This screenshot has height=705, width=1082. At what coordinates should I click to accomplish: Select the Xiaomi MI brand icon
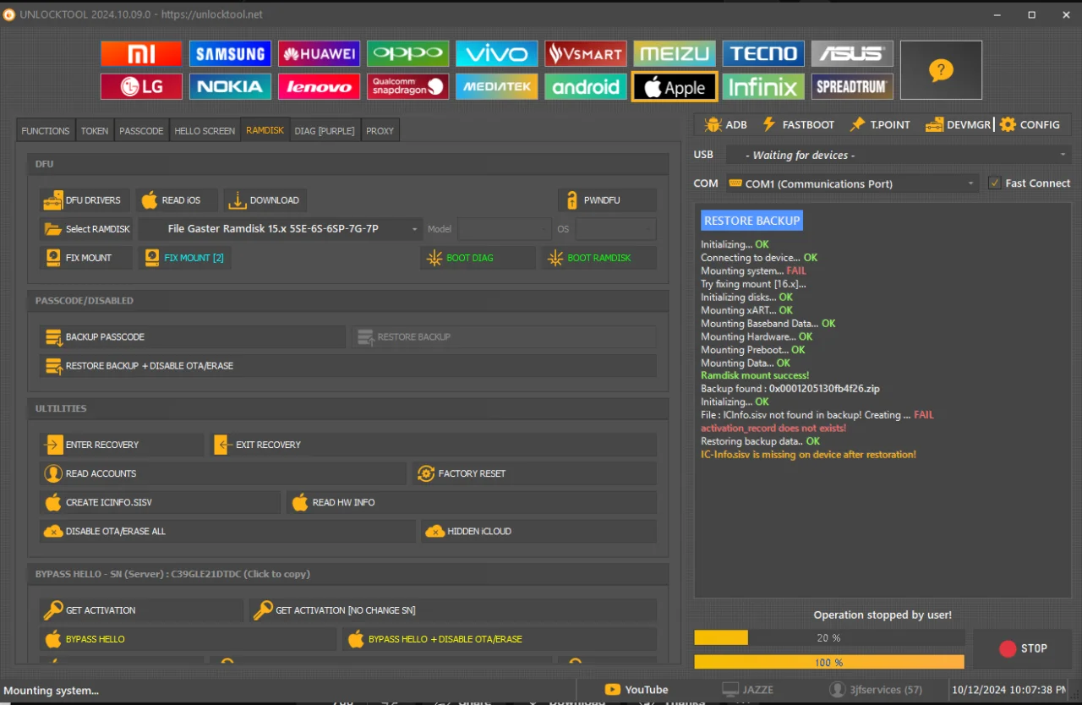(x=141, y=53)
